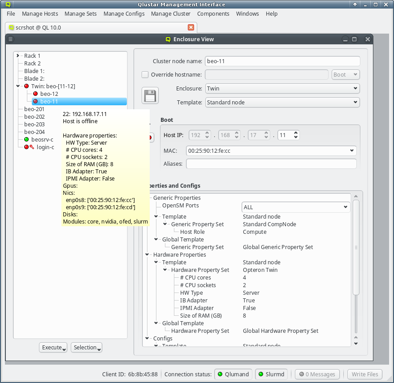Open the Template dropdown showing Standard node
Screen dimensions: 394x383
[282, 103]
